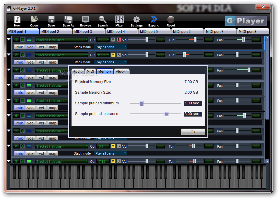
Task: Click channel 1 green list icon
Action: (x=29, y=40)
